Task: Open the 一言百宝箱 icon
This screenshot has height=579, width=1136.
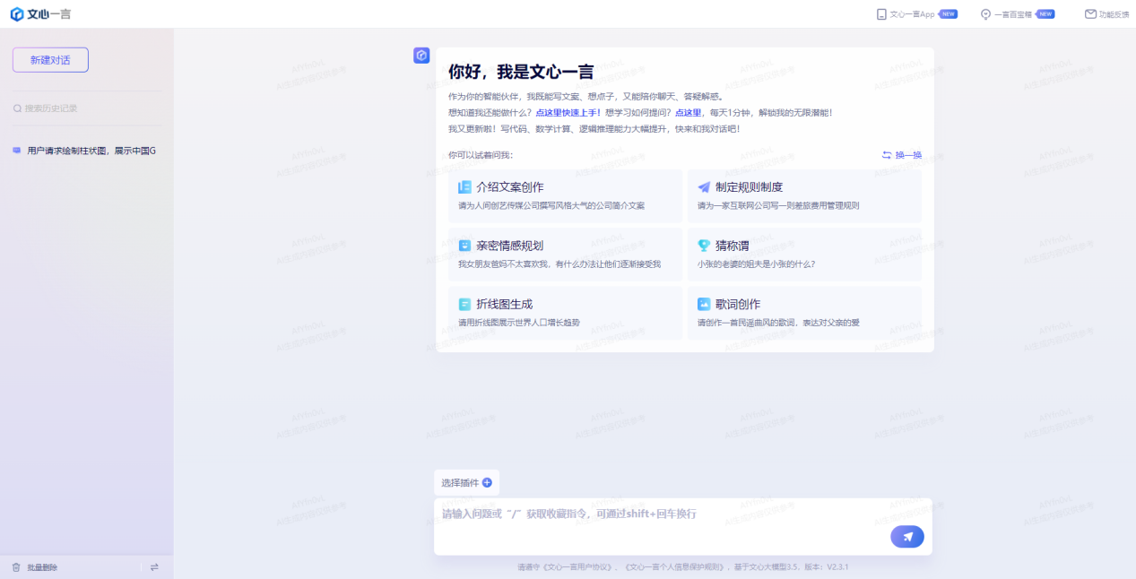Action: (985, 13)
